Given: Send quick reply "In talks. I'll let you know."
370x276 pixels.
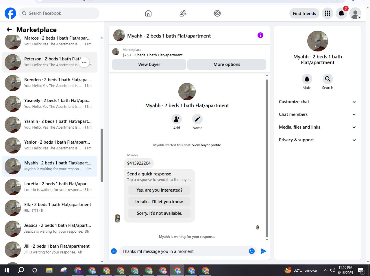Looking at the screenshot, I should 160,202.
